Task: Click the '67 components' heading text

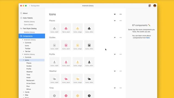Action: (x=140, y=25)
